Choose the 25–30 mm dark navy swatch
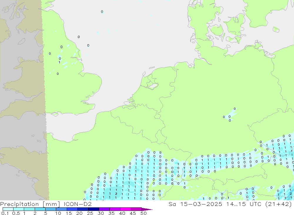Screen dimensions: 294x215 point(93,209)
